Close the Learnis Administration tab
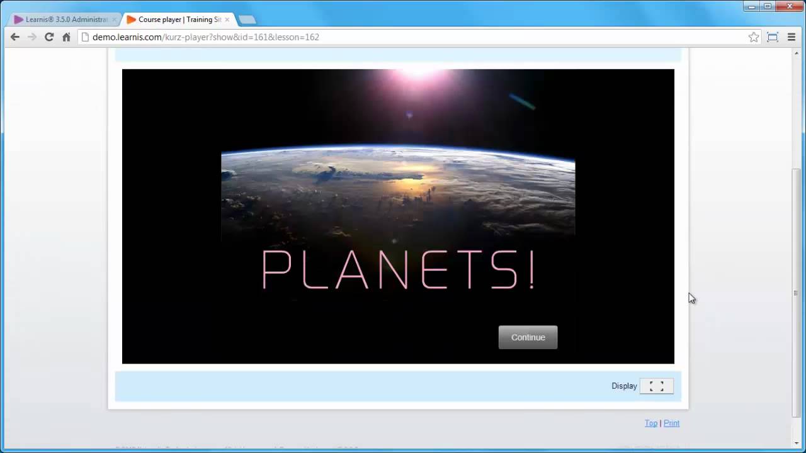This screenshot has height=453, width=806. tap(115, 20)
